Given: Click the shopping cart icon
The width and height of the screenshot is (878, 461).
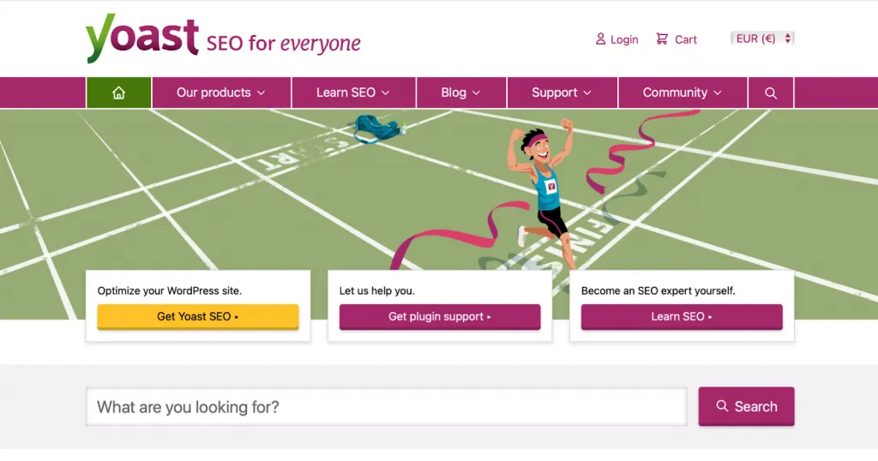Looking at the screenshot, I should (662, 39).
